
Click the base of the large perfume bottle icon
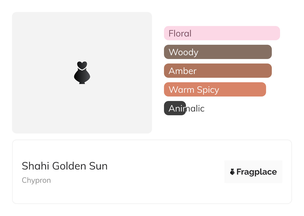click(82, 82)
